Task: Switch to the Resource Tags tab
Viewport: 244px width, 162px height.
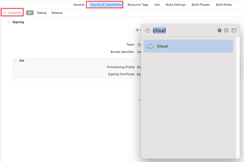Action: click(x=138, y=5)
